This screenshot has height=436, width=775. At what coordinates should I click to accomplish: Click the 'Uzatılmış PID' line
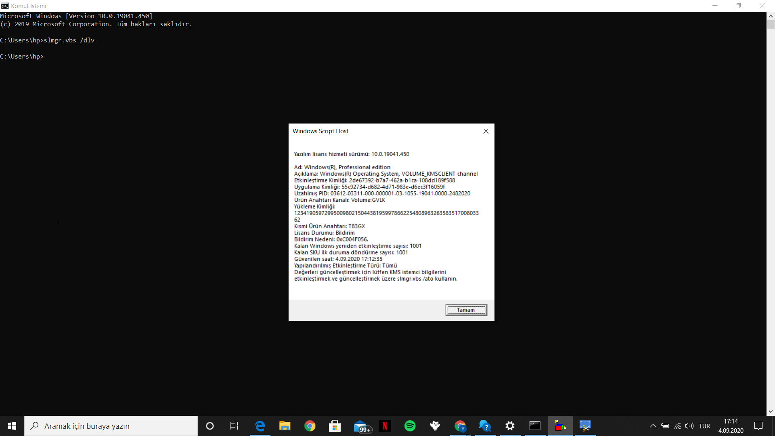point(382,194)
